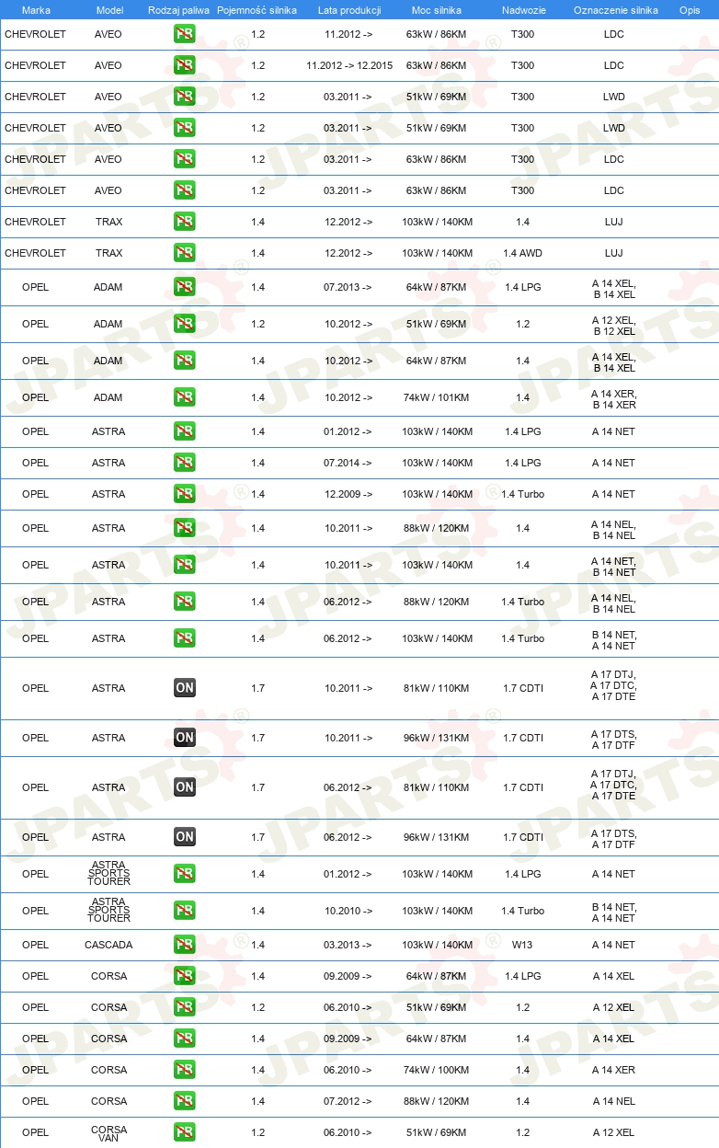Click the 'Lata produkcji' column header

point(349,10)
